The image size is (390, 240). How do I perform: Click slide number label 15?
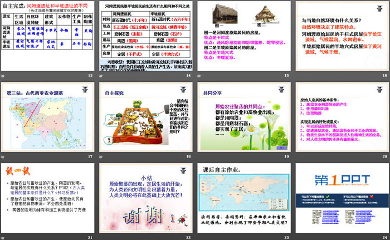click(x=286, y=75)
